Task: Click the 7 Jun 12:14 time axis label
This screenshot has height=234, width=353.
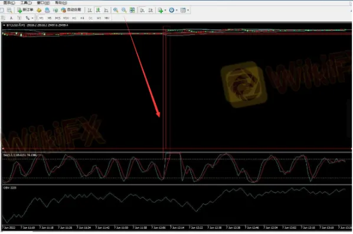Action: pyautogui.click(x=178, y=228)
